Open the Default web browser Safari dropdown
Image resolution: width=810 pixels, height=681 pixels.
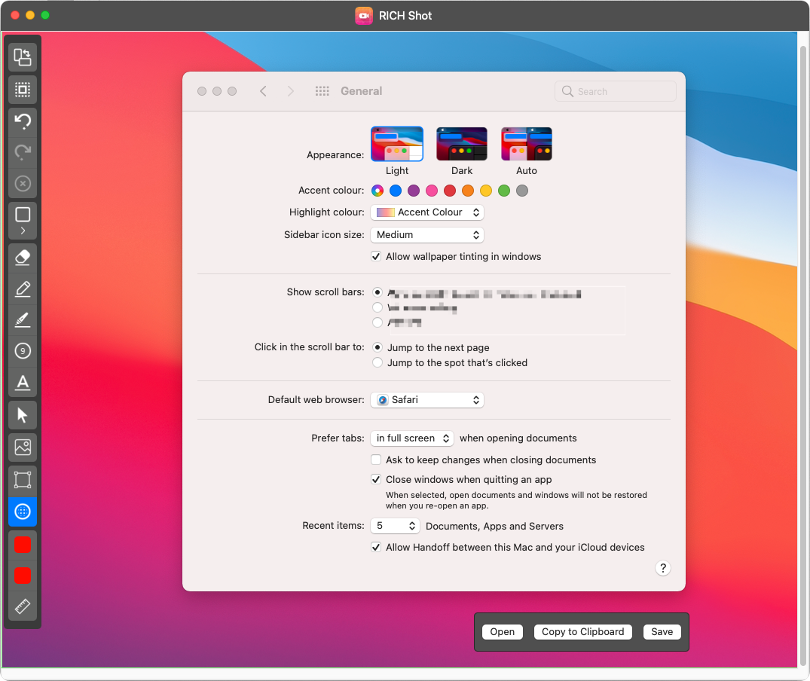(x=427, y=399)
